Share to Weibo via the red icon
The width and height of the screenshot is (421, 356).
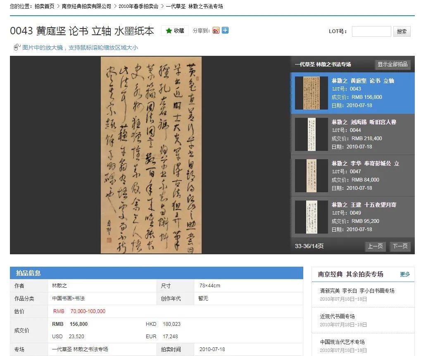(216, 30)
